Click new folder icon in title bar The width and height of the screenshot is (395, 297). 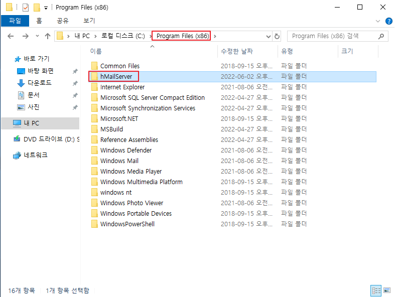coord(37,8)
